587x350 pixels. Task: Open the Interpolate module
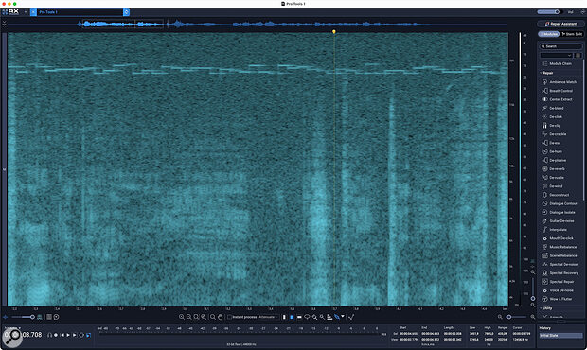(555, 230)
